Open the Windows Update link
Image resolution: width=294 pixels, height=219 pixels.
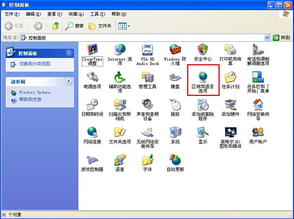point(35,93)
